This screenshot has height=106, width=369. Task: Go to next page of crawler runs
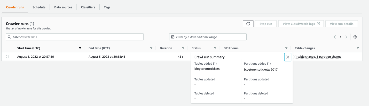(347, 37)
